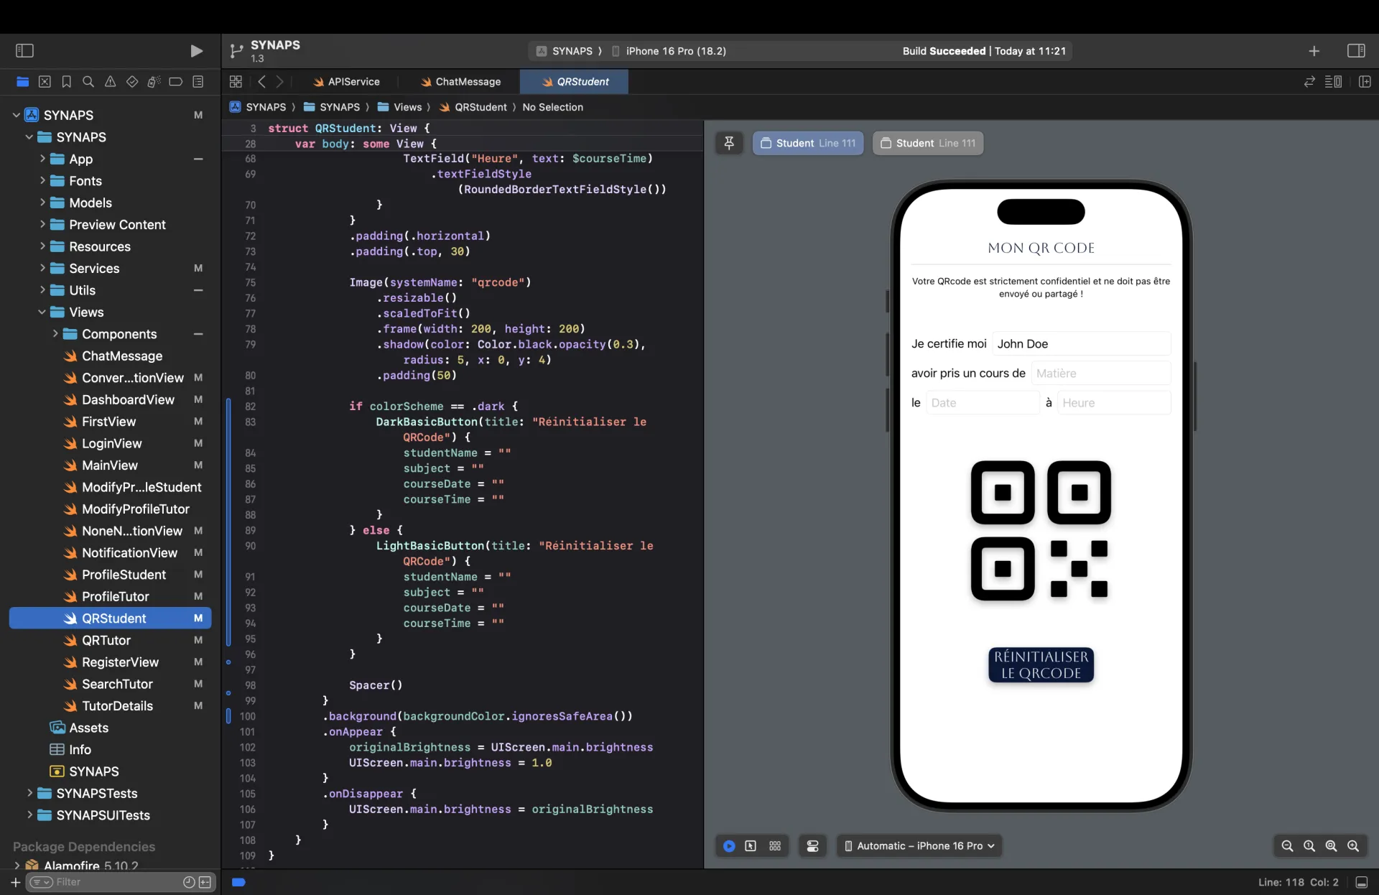Expand the Services folder
The image size is (1379, 895).
42,268
